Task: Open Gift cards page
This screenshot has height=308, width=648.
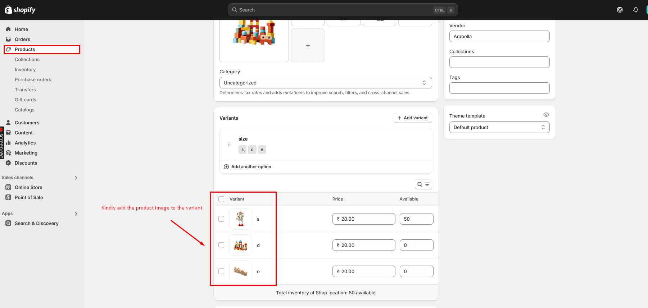Action: (x=26, y=100)
